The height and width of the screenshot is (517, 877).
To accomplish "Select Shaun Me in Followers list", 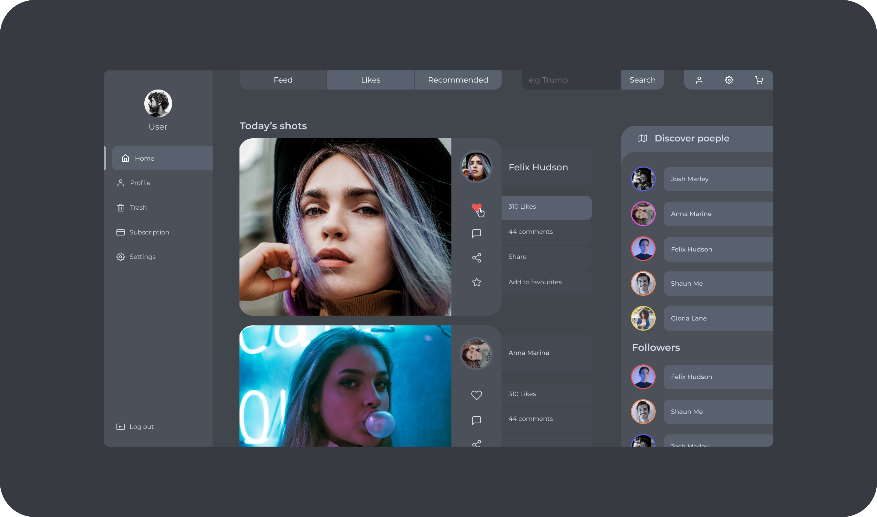I will (x=718, y=412).
